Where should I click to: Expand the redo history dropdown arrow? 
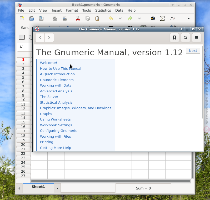click(139, 18)
